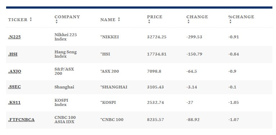The width and height of the screenshot is (276, 135).
Task: Select the *SHANGHAI name cell
Action: [x=114, y=87]
